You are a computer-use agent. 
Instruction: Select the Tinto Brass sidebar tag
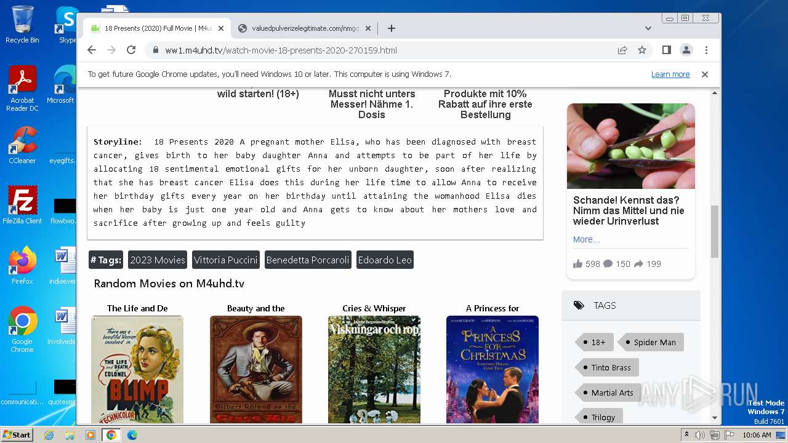608,367
